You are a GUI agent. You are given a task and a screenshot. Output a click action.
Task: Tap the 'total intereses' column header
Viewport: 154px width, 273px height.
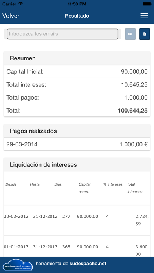[135, 188]
